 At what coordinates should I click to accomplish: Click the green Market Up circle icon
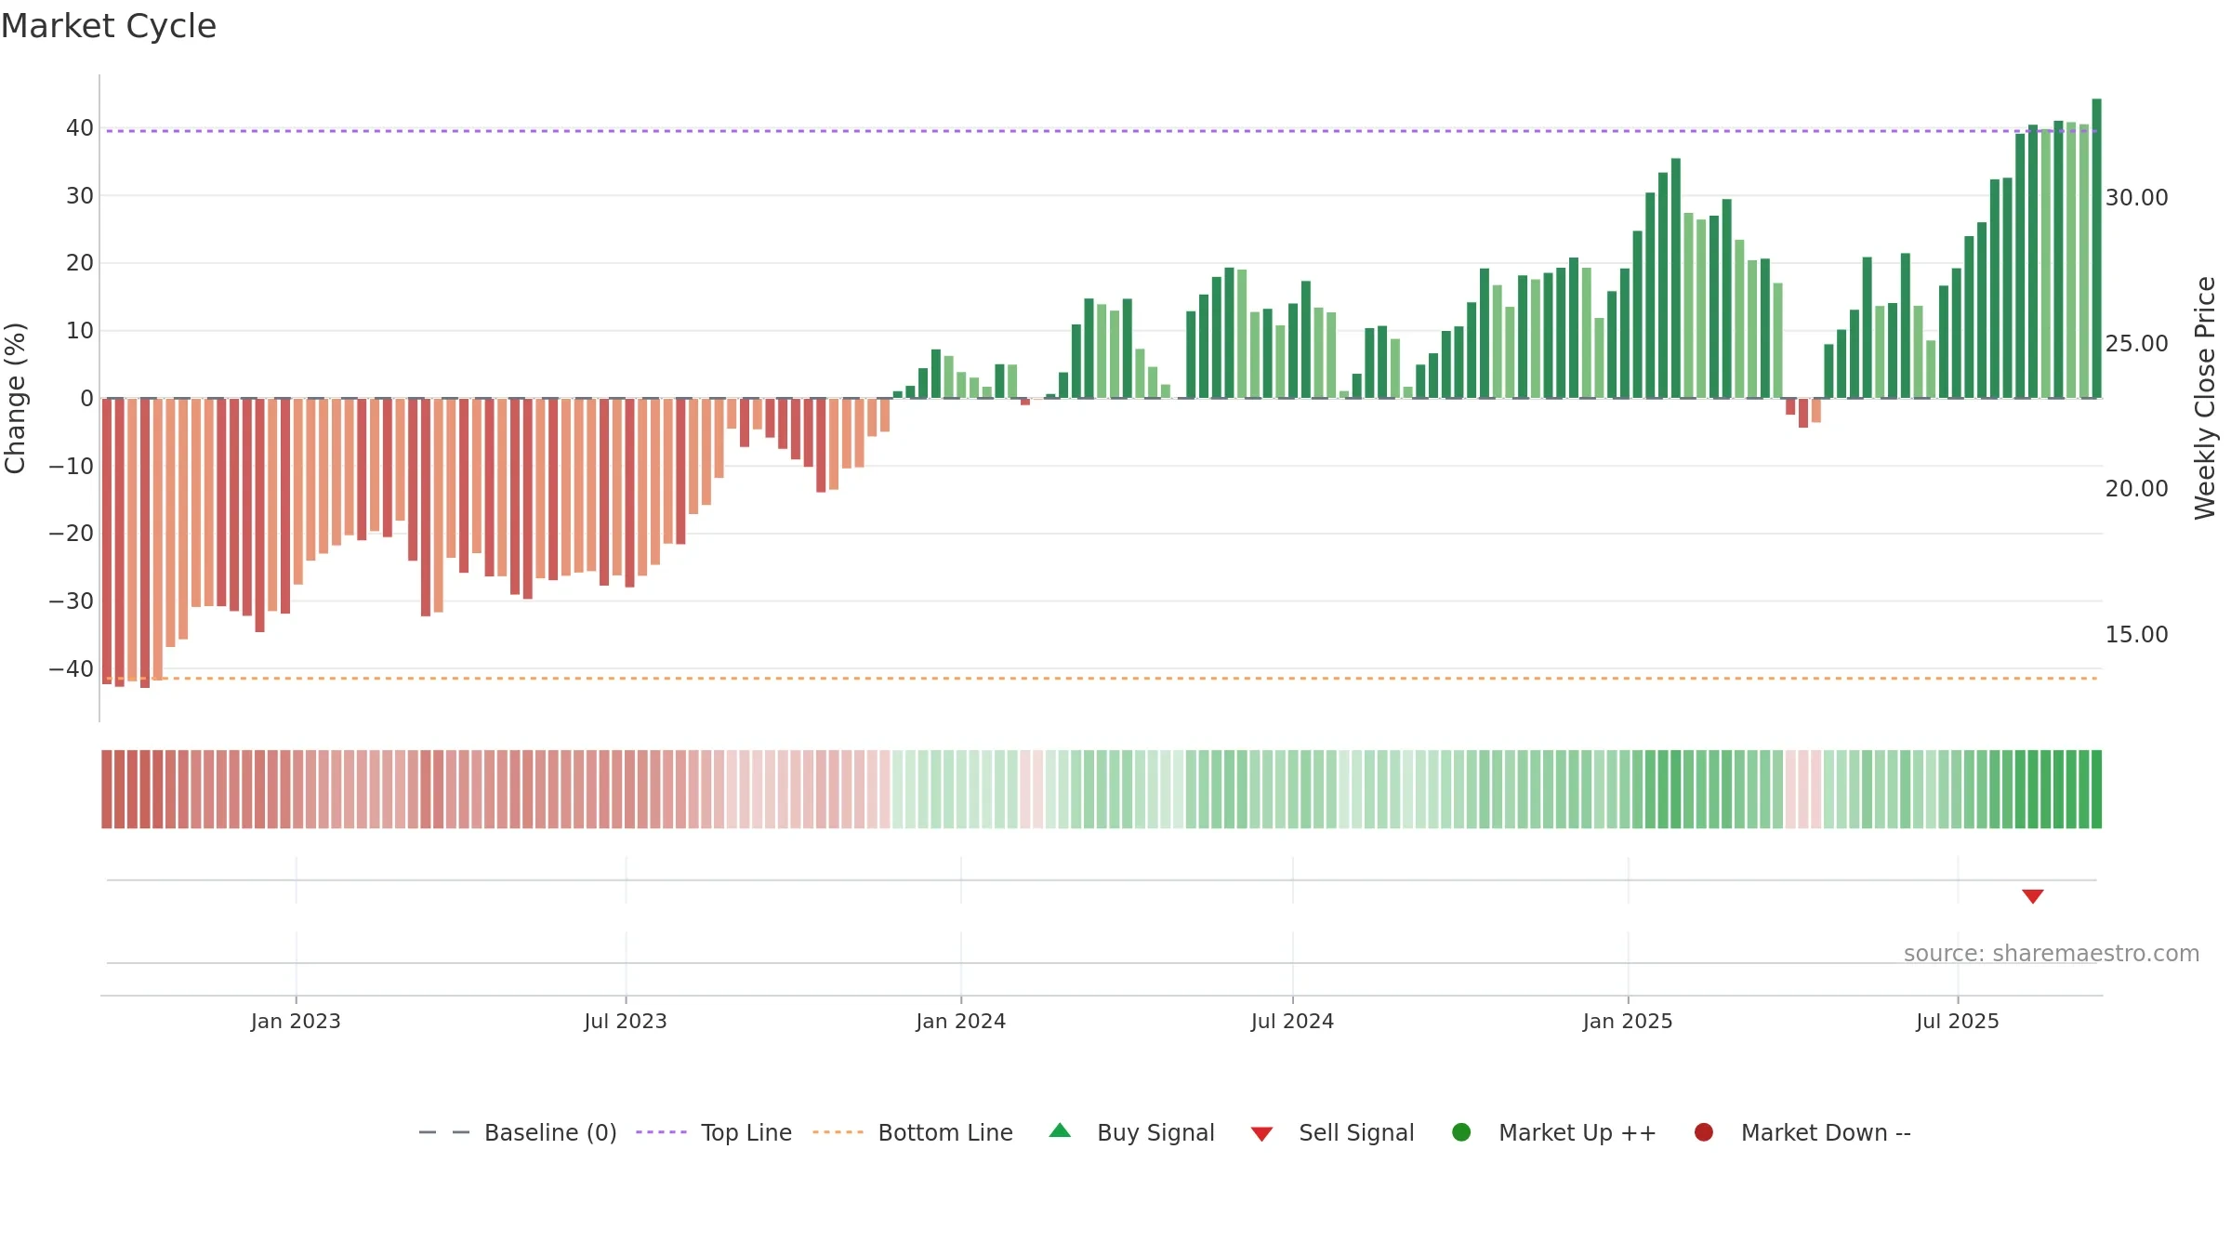(x=1461, y=1132)
